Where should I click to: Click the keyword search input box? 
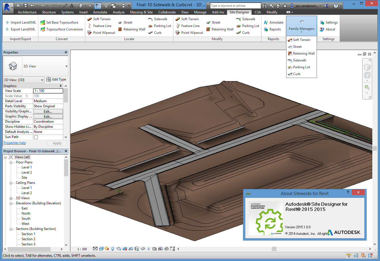(x=235, y=6)
